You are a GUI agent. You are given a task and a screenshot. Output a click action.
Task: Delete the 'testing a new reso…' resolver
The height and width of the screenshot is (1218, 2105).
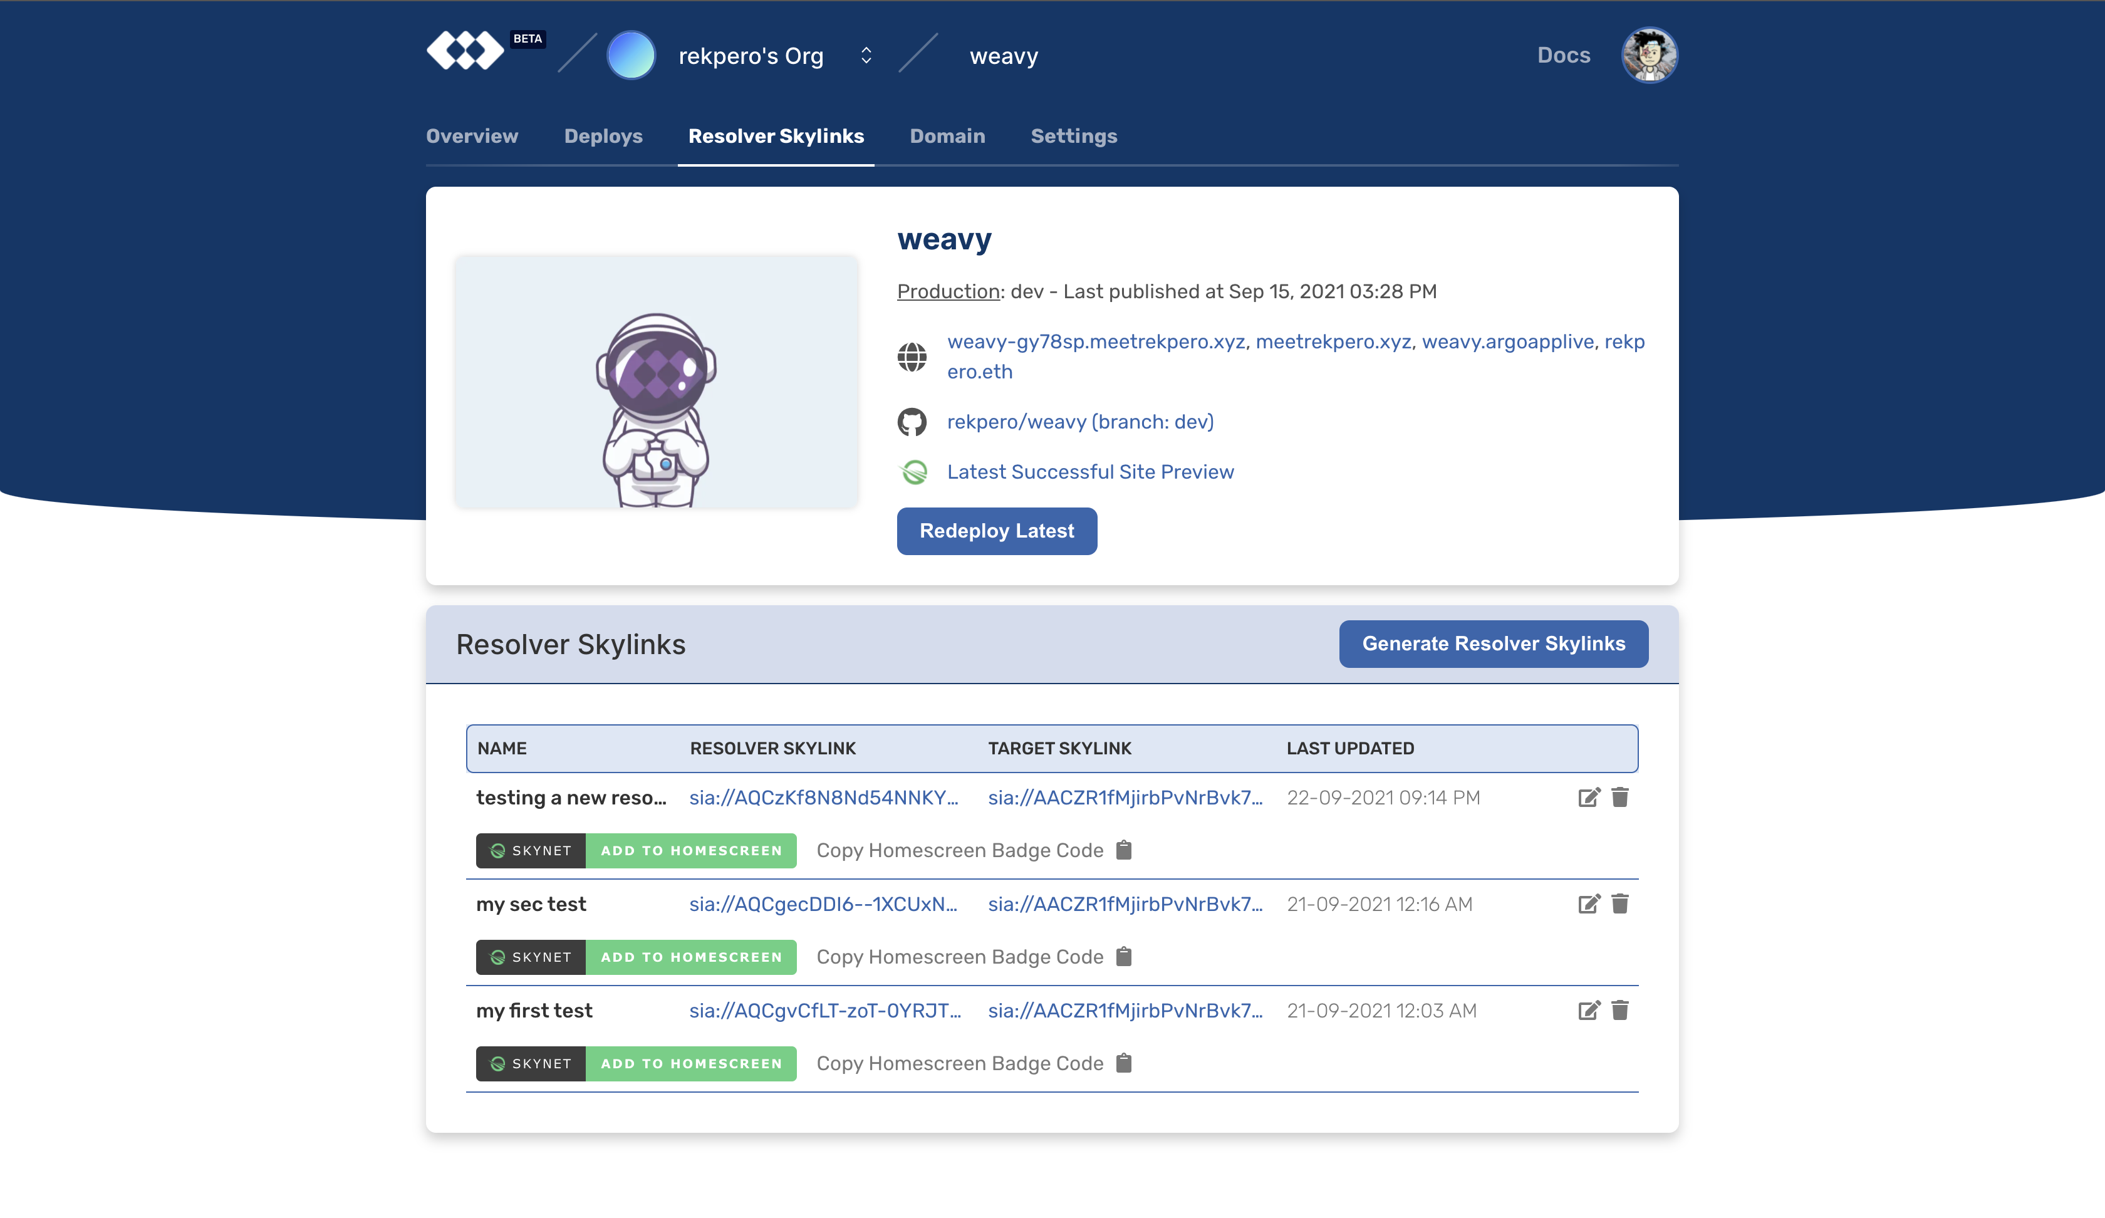point(1619,797)
